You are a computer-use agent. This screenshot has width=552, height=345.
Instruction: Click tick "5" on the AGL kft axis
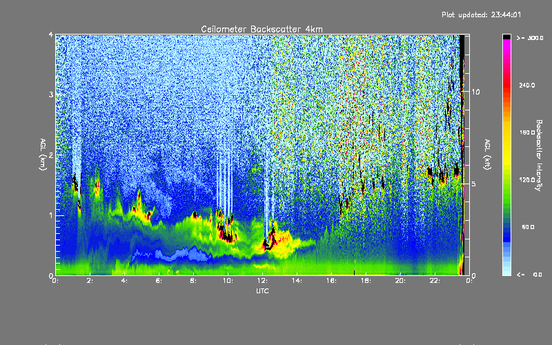tap(474, 184)
